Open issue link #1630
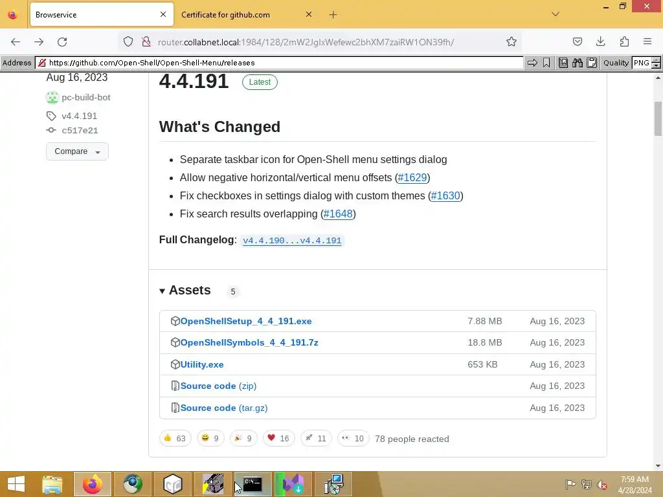 [x=445, y=195]
